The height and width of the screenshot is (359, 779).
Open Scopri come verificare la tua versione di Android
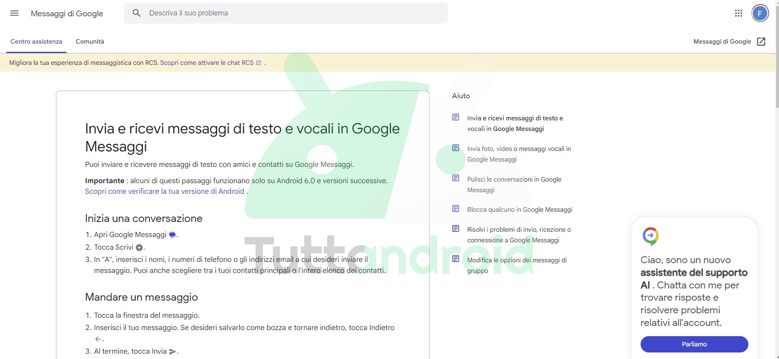pyautogui.click(x=165, y=191)
